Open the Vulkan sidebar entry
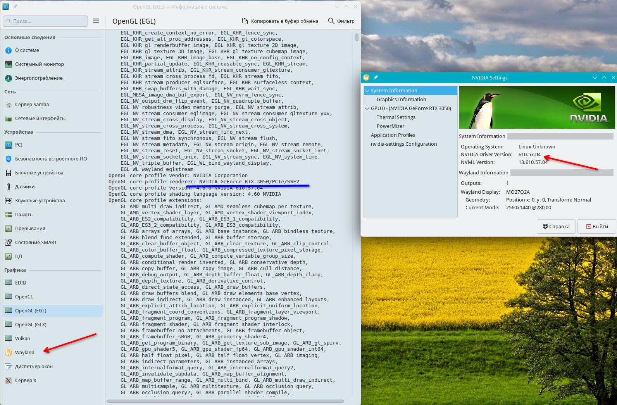617x405 pixels. [x=53, y=339]
